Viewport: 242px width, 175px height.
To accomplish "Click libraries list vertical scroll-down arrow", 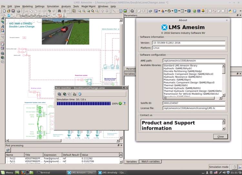I will pyautogui.click(x=224, y=95).
